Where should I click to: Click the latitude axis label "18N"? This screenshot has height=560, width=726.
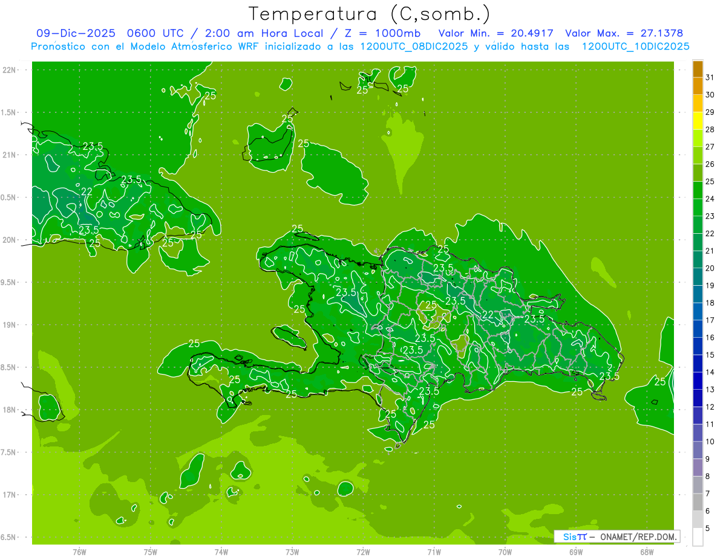tap(9, 410)
